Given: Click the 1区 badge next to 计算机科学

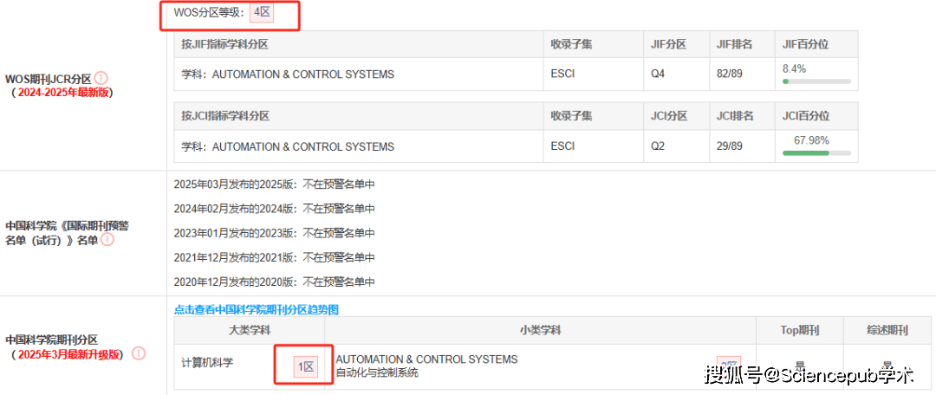Looking at the screenshot, I should (x=306, y=366).
